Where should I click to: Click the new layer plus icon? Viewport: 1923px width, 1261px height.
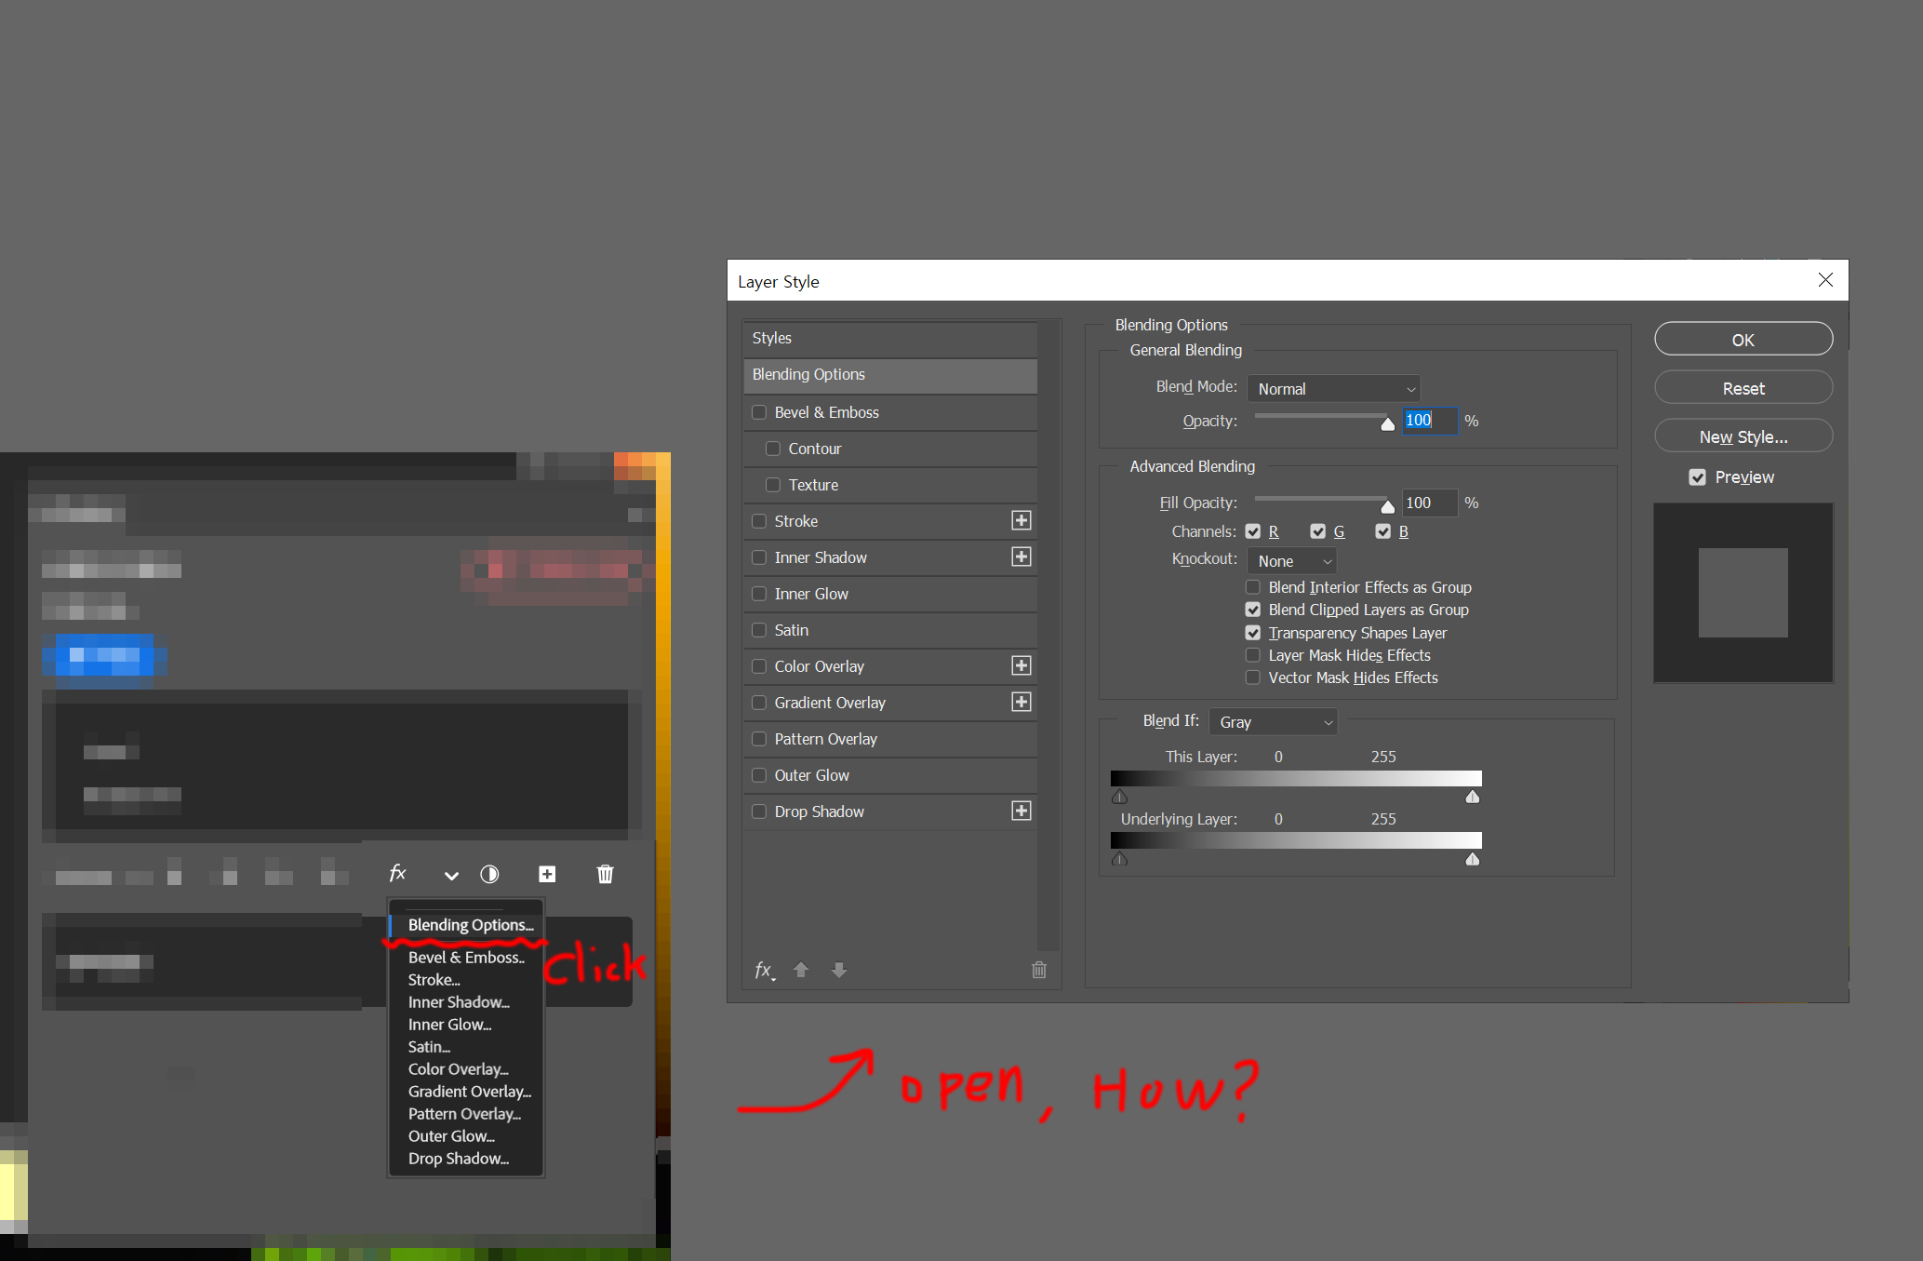click(x=547, y=874)
